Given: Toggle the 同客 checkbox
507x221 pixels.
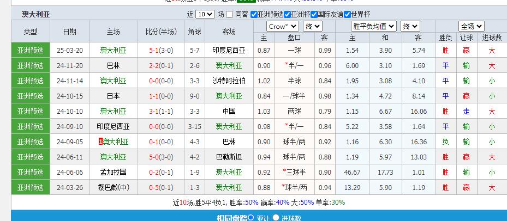Looking at the screenshot, I should 230,15.
